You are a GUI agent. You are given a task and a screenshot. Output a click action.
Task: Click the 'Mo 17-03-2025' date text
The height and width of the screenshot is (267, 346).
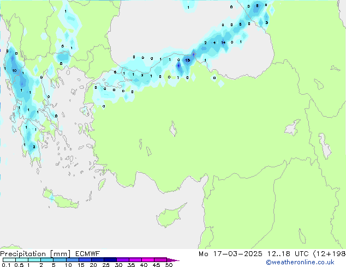click(x=230, y=254)
